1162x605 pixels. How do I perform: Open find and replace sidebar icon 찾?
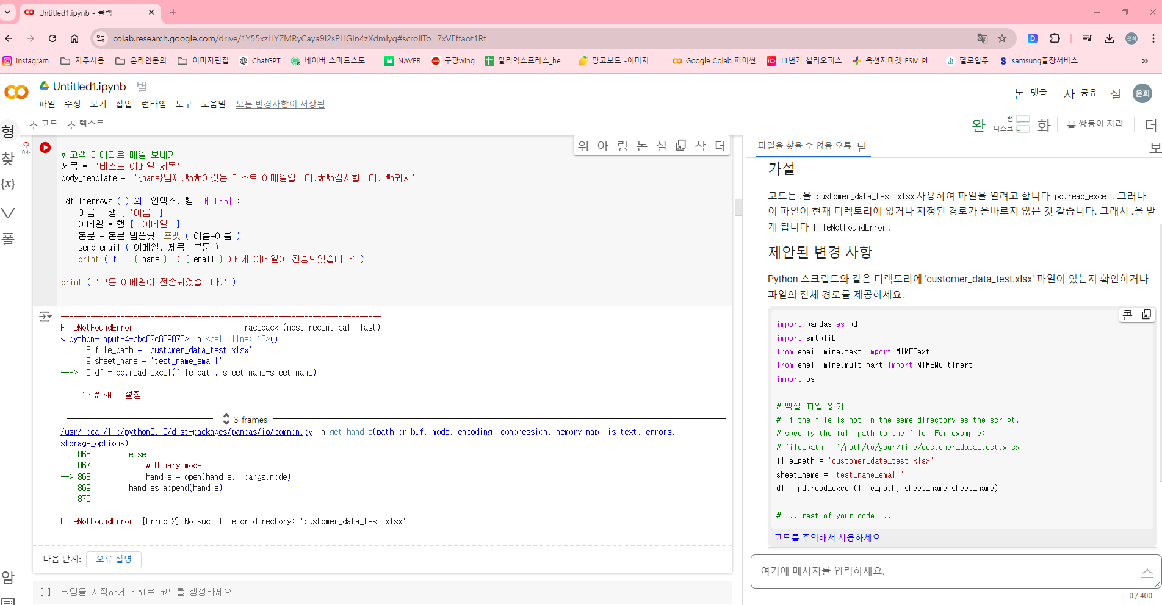(x=8, y=158)
